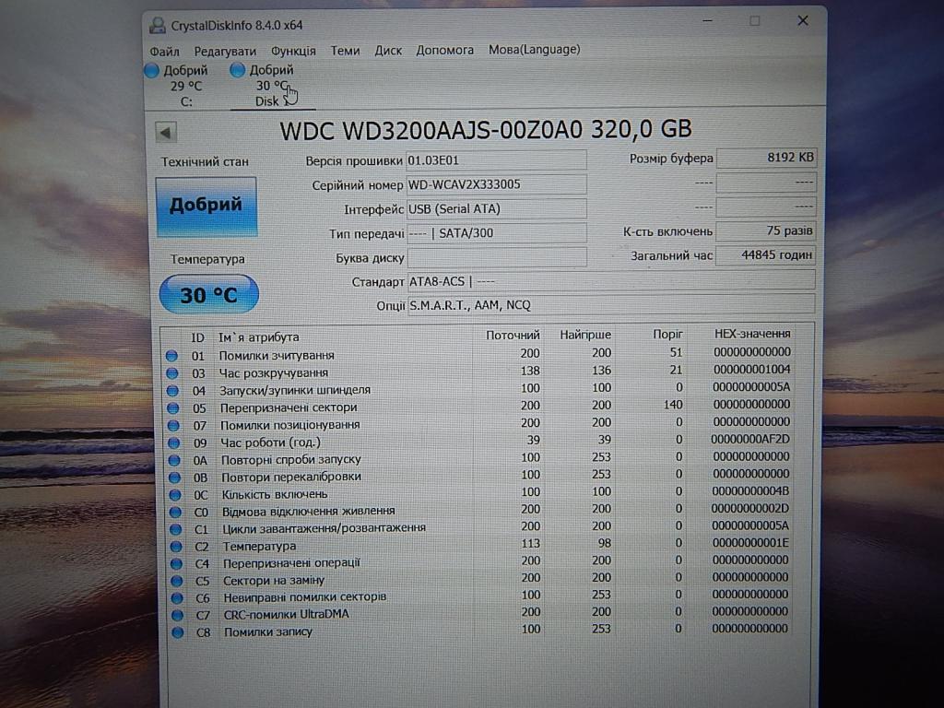The height and width of the screenshot is (708, 944).
Task: Click the status dot for attribute C7
Action: point(177,615)
